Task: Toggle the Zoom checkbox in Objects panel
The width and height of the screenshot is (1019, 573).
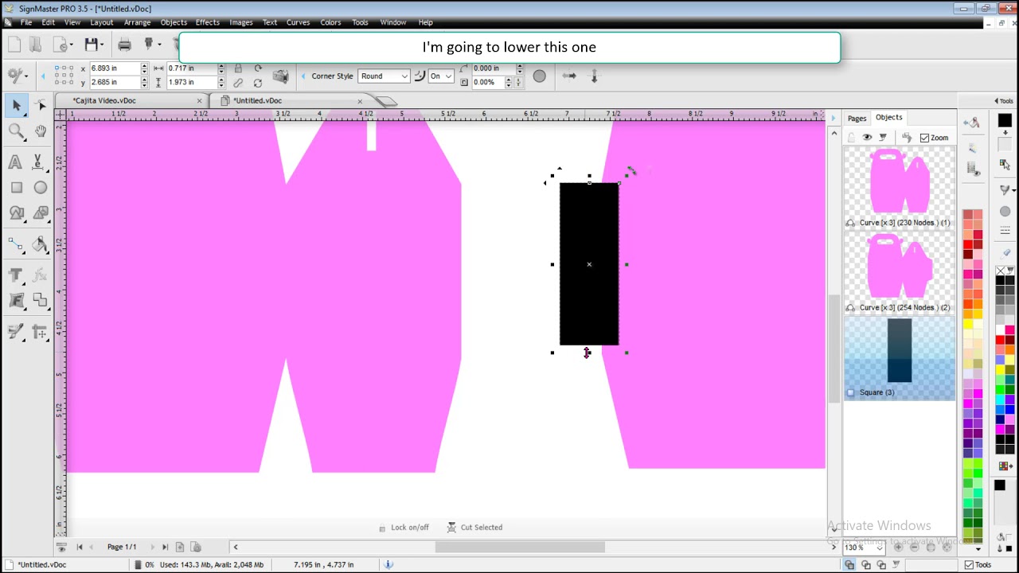Action: pos(924,138)
